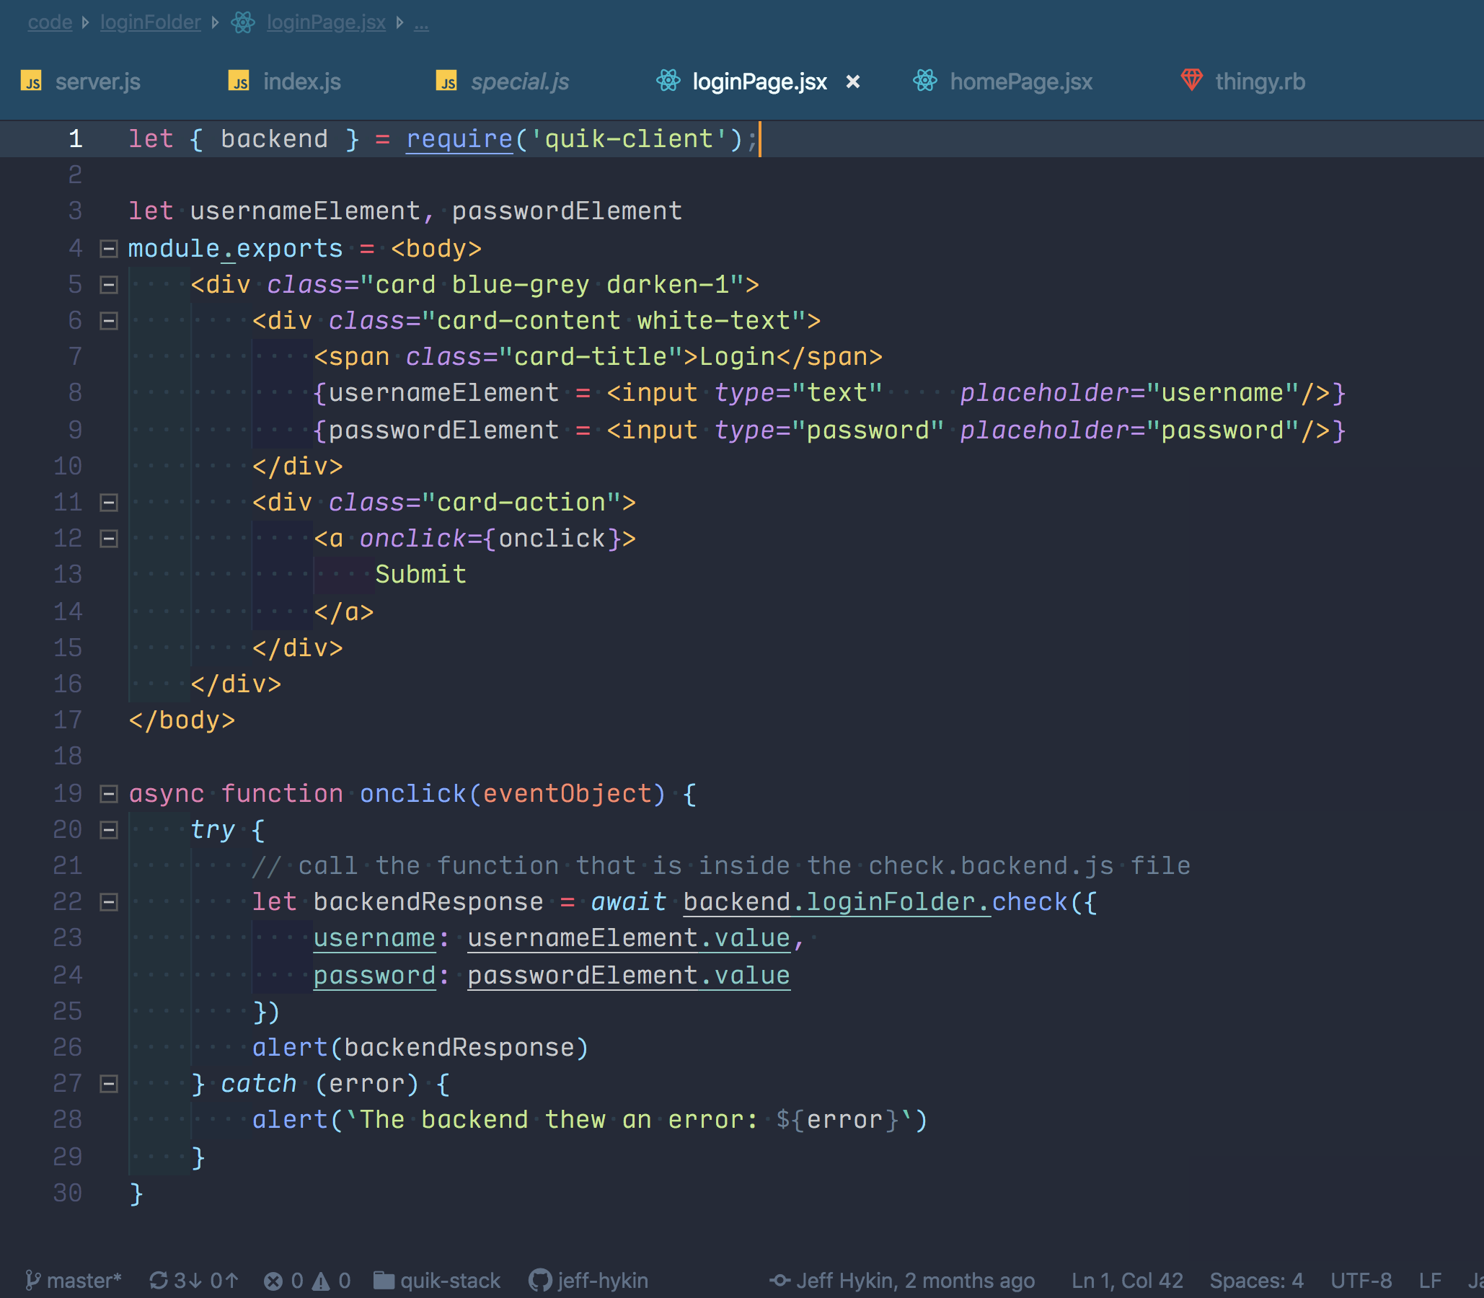
Task: Collapse the onclick function fold at line 19
Action: click(109, 795)
